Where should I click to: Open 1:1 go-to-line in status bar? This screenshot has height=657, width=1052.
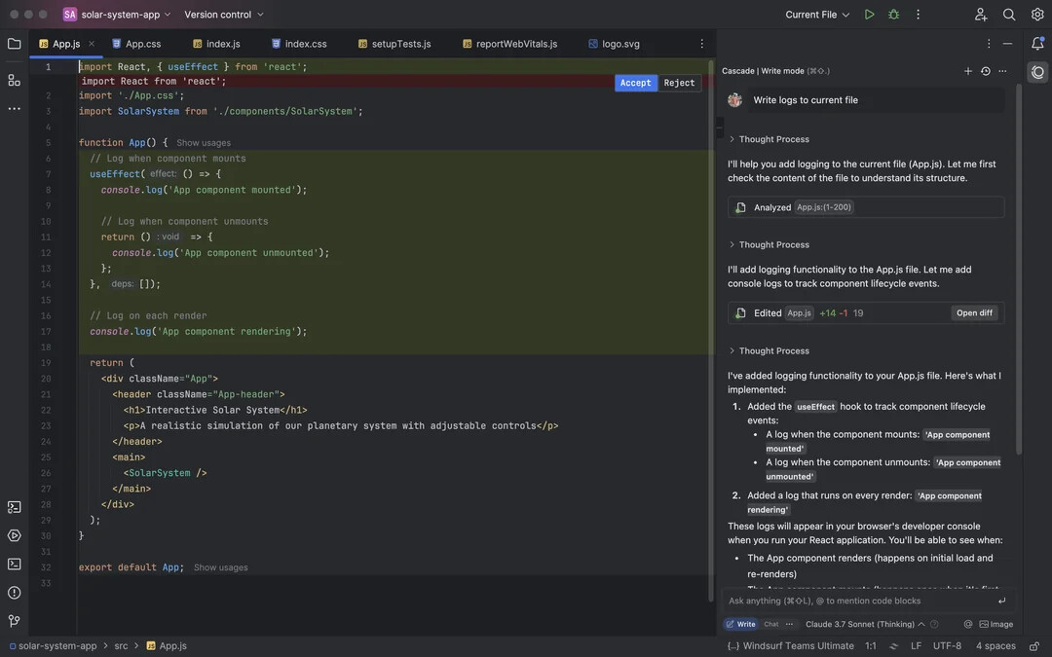pos(870,646)
